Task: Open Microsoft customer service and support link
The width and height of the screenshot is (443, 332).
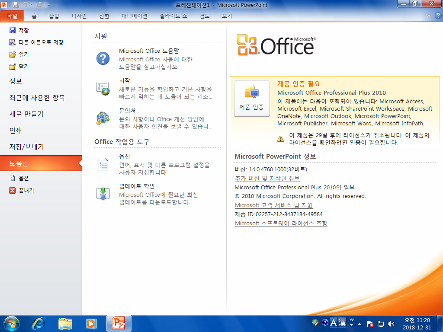Action: point(274,205)
